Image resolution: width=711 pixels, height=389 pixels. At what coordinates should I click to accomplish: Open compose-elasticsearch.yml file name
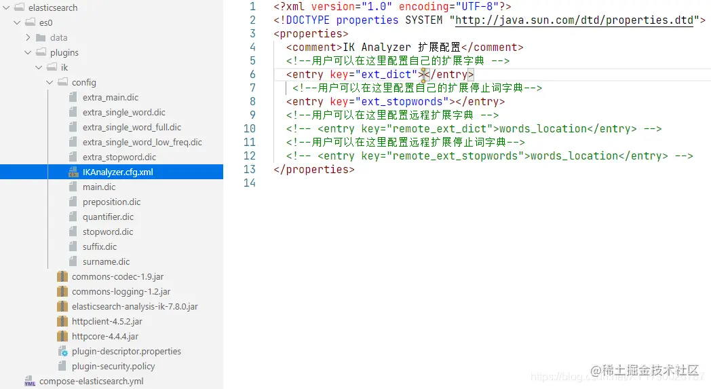coord(92,382)
